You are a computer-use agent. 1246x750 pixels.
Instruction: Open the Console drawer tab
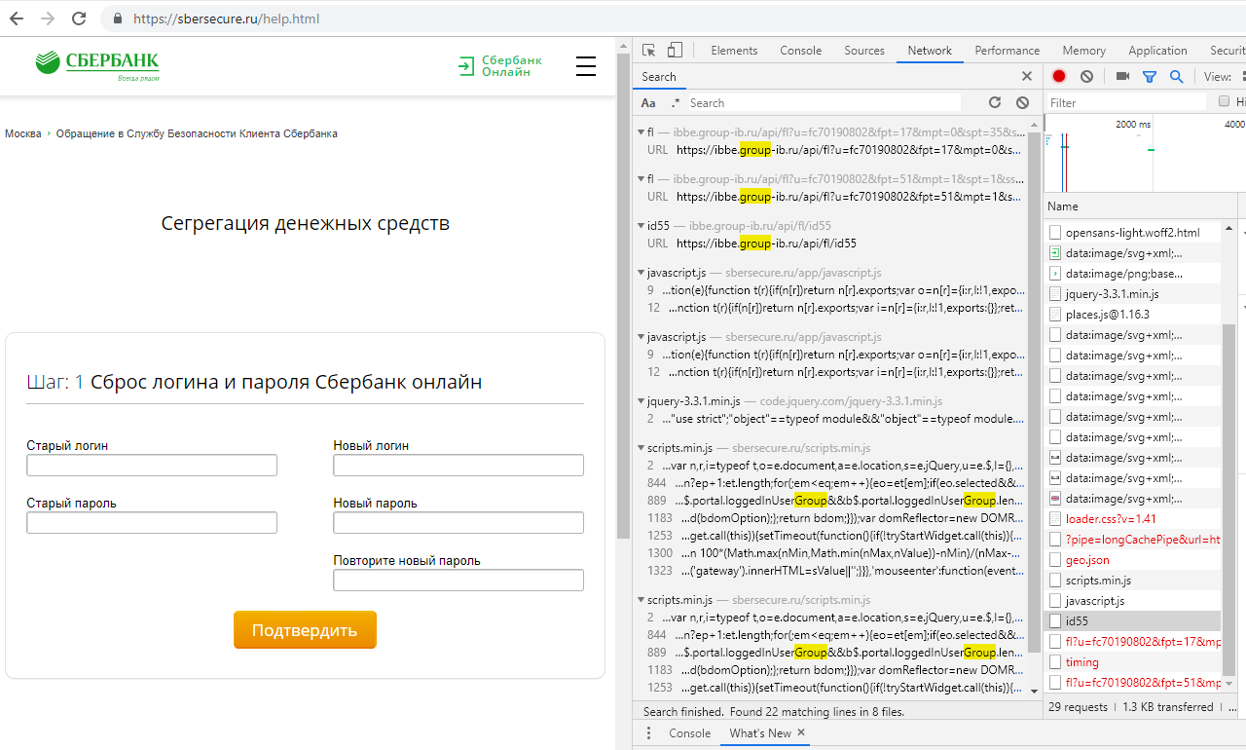(689, 732)
